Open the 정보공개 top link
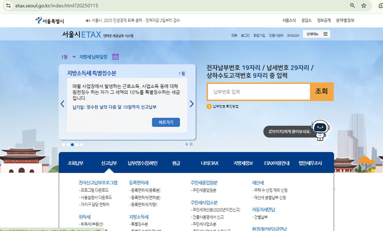Viewport: 383px width, 231px height. point(324,21)
